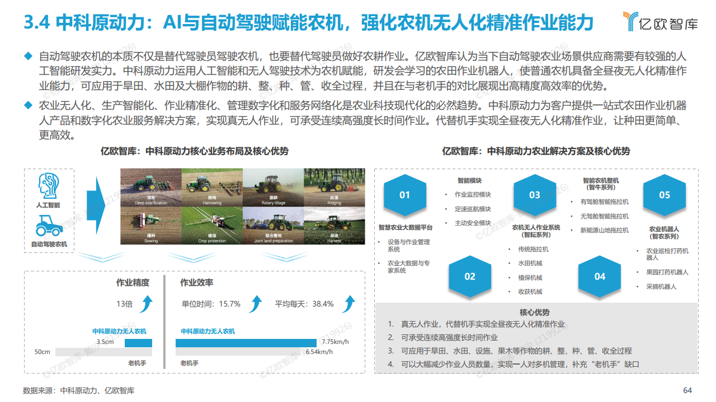Click 水田机械 bullet

point(530,263)
